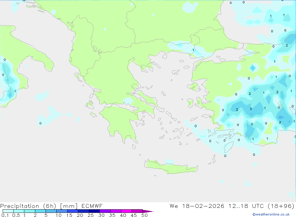Click the 0.5–1 mm legend color swatch

pos(19,211)
